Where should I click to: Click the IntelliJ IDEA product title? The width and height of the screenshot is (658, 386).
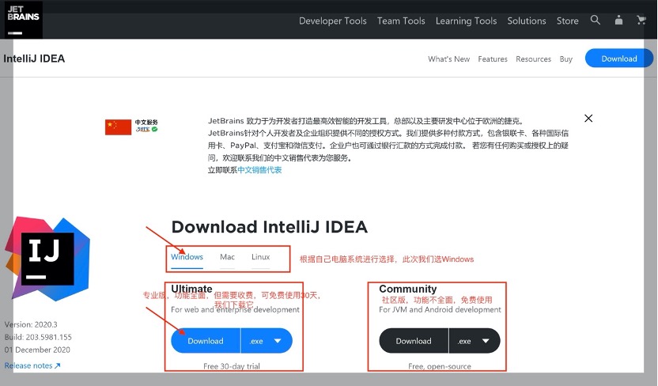point(34,59)
